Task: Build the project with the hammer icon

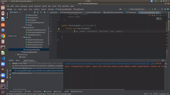Action: (x=125, y=9)
